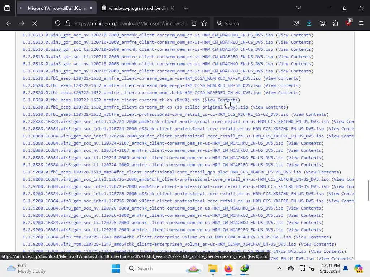Image resolution: width=370 pixels, height=277 pixels.
Task: Open the clock showing 12:41 PM
Action: [330, 268]
